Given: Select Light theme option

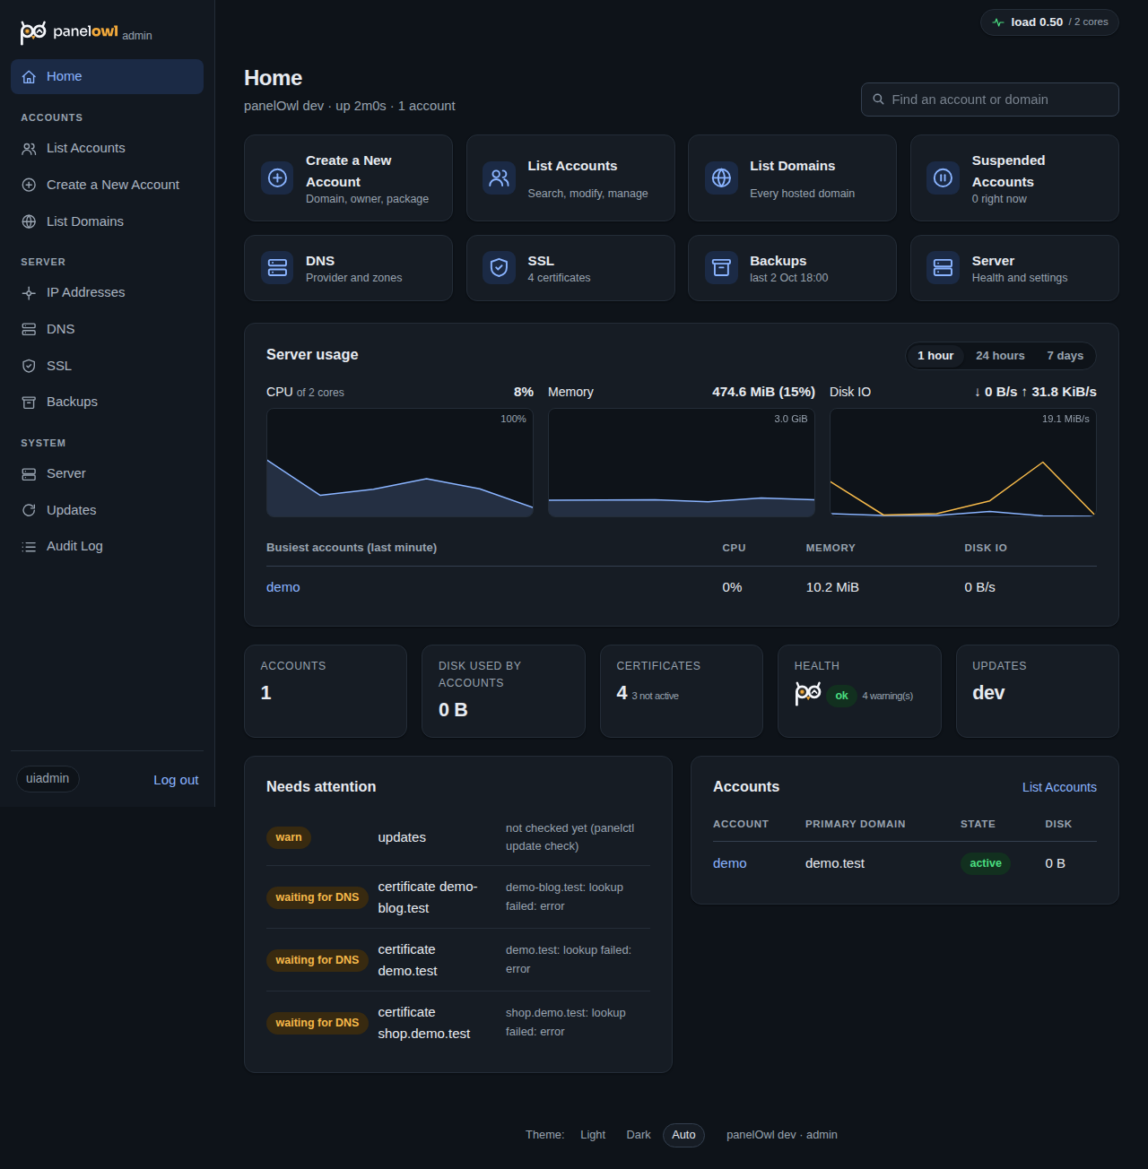Looking at the screenshot, I should [593, 1135].
